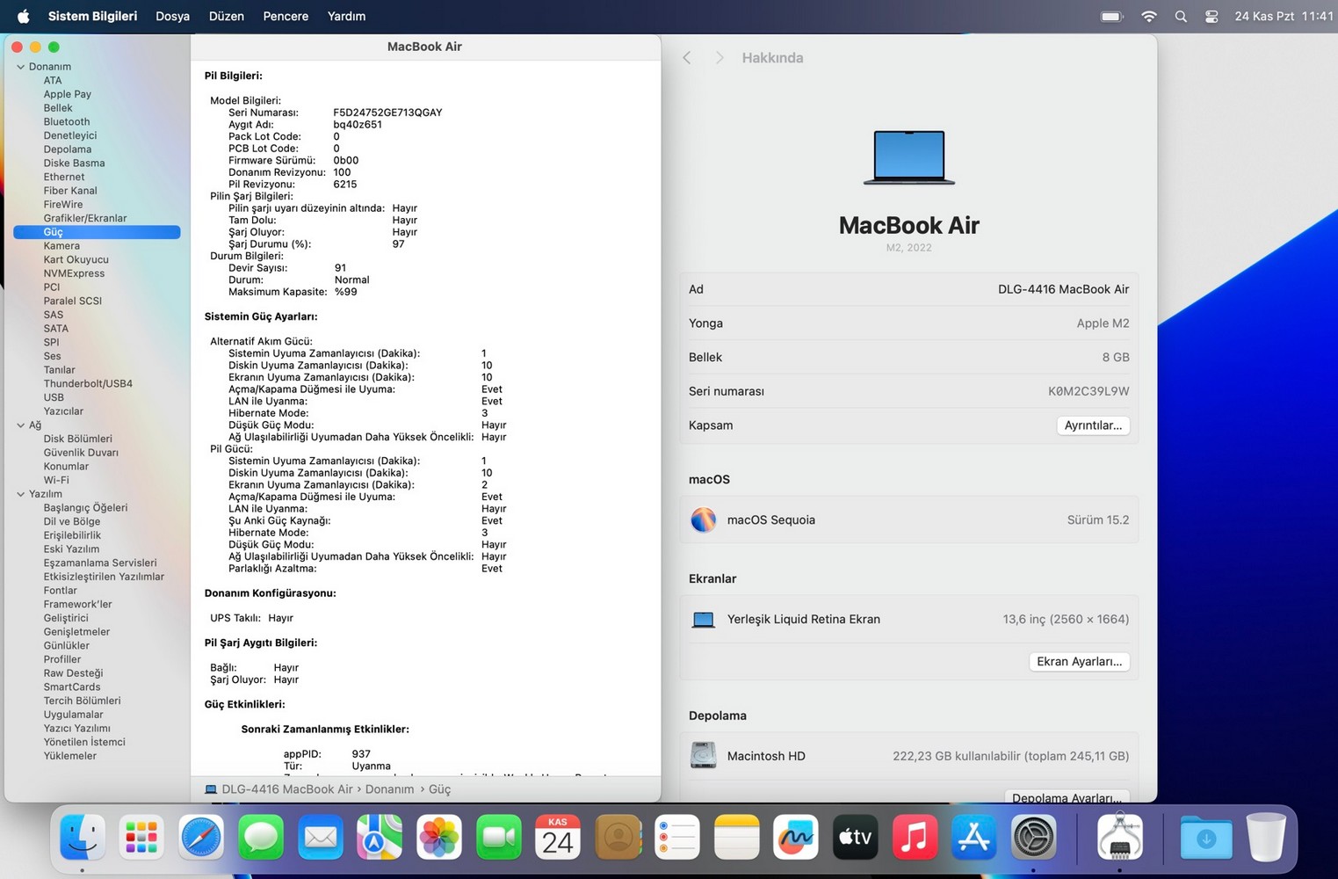Click Donanım in the bottom path bar
This screenshot has width=1338, height=879.
(x=389, y=789)
